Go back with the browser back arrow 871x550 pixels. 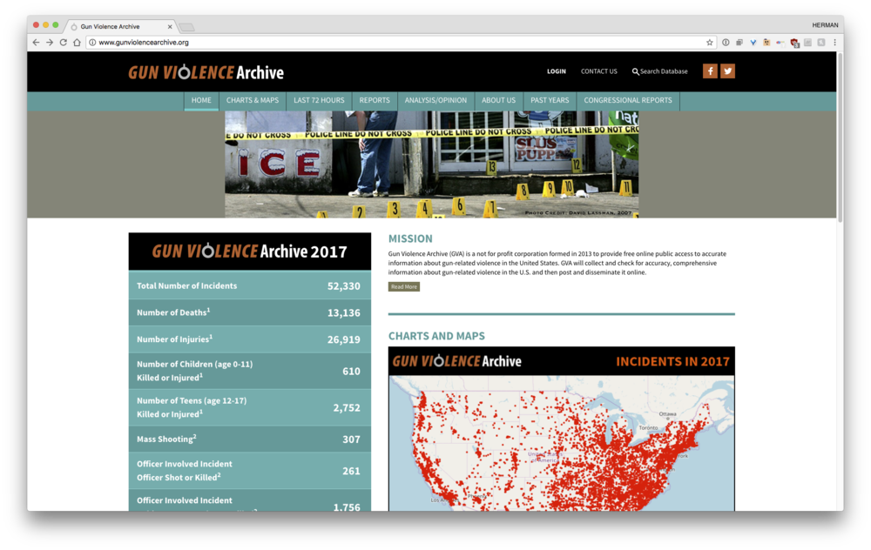(x=36, y=42)
